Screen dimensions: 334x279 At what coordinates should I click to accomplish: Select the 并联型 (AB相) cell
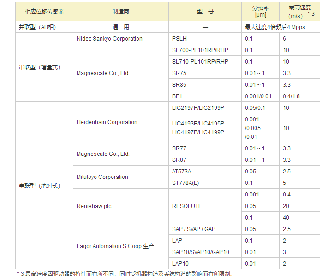44,27
